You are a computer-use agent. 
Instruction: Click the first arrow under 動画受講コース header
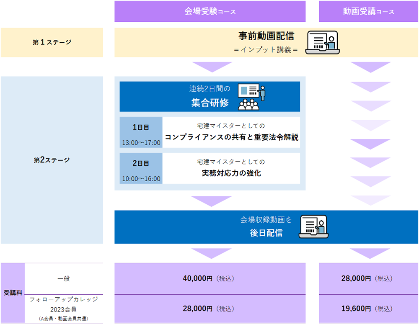click(x=370, y=67)
